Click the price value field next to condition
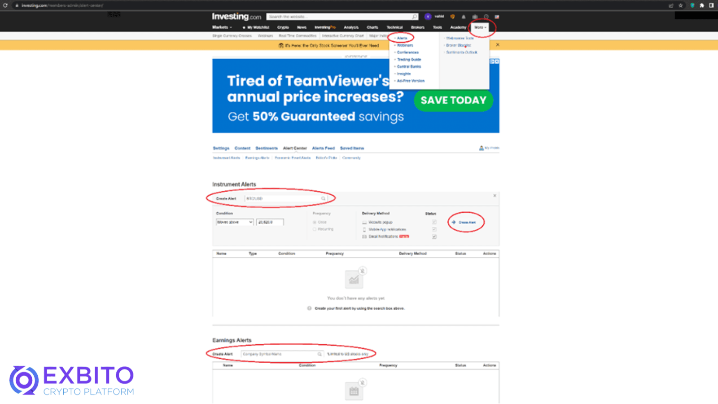This screenshot has width=718, height=404. pyautogui.click(x=270, y=222)
